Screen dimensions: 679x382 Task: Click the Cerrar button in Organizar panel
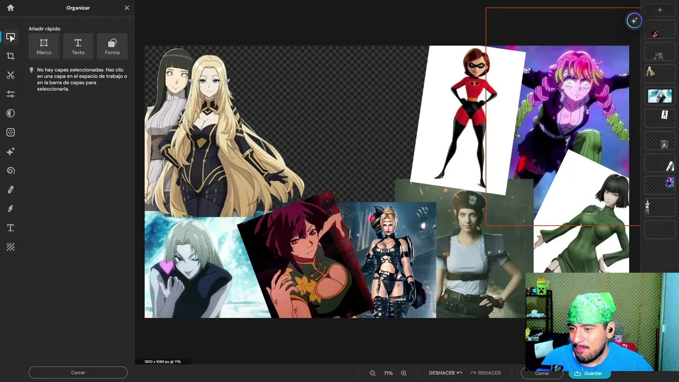(x=78, y=372)
